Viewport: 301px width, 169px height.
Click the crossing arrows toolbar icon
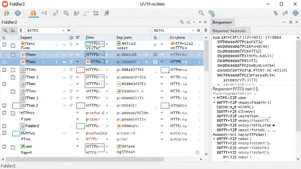click(44, 13)
